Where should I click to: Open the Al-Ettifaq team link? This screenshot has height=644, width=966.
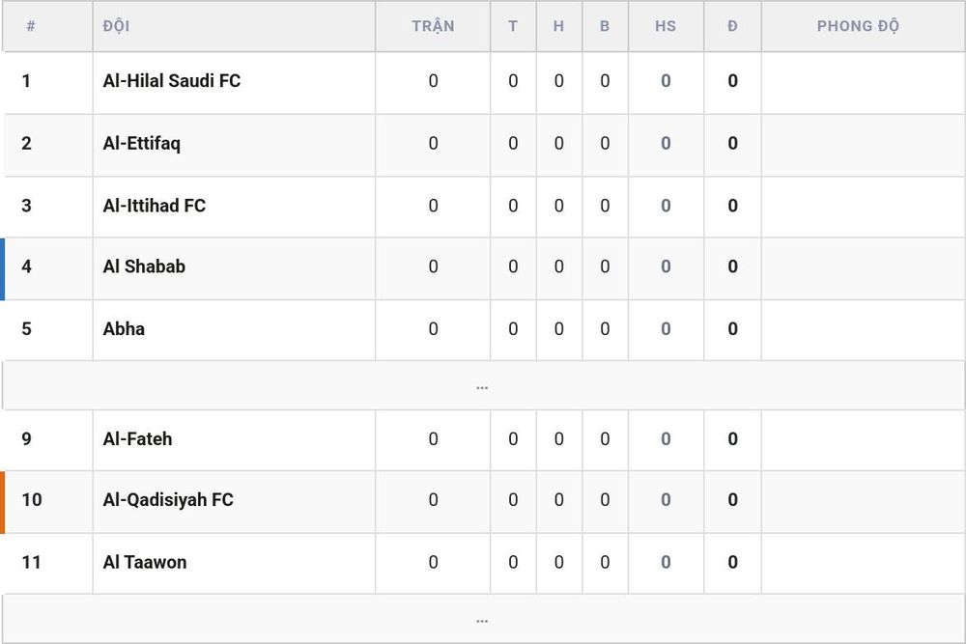pos(142,143)
